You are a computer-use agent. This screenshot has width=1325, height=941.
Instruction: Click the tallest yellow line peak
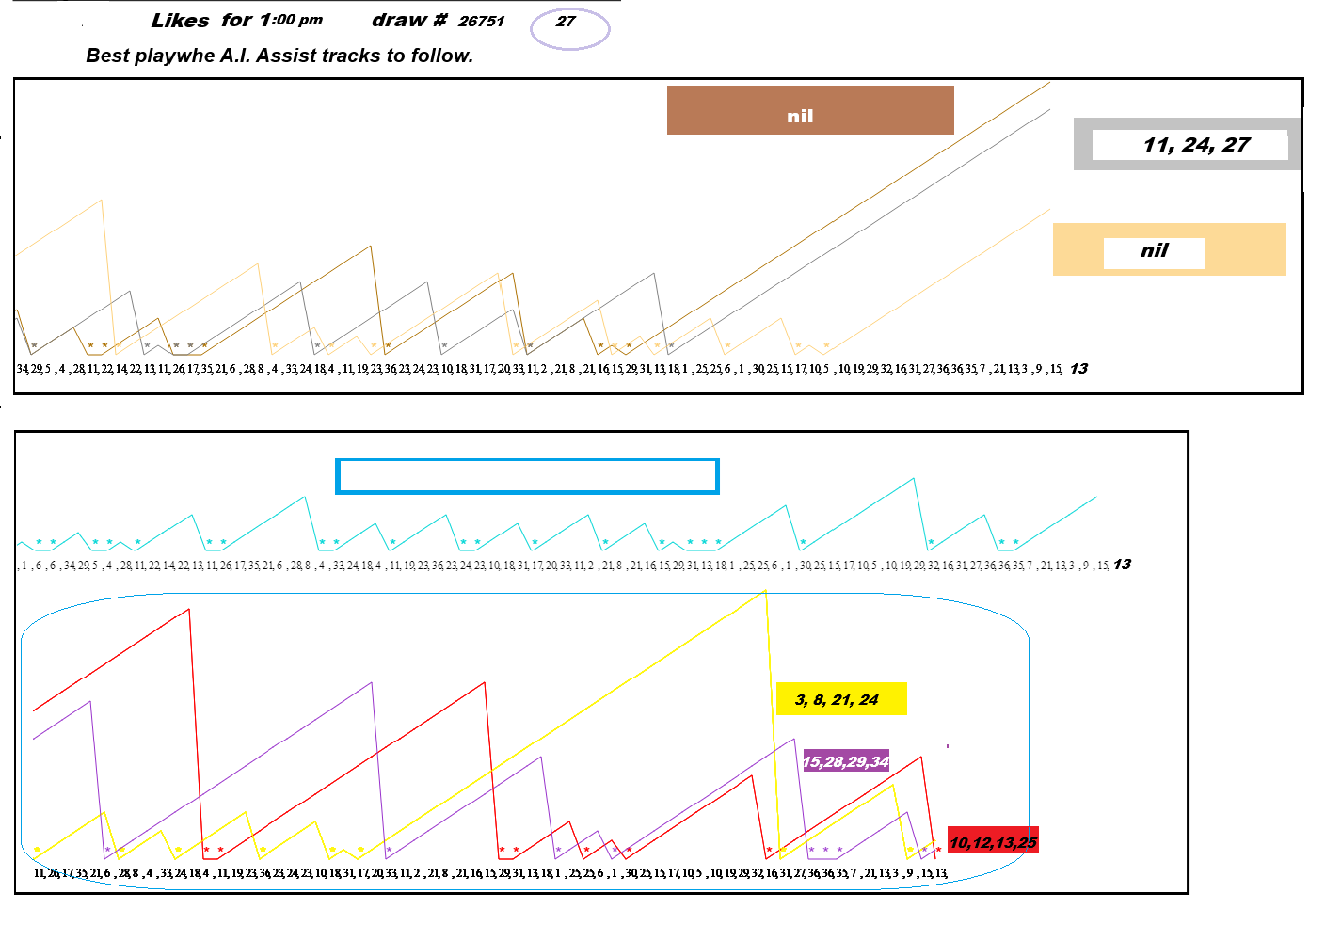766,591
